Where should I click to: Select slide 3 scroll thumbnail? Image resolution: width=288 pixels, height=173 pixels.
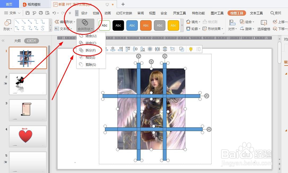pyautogui.click(x=28, y=110)
